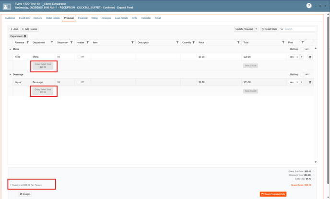Screen dimensions: 330x199
Task: Toggle the Header switch in Food row
Action: pos(81,57)
